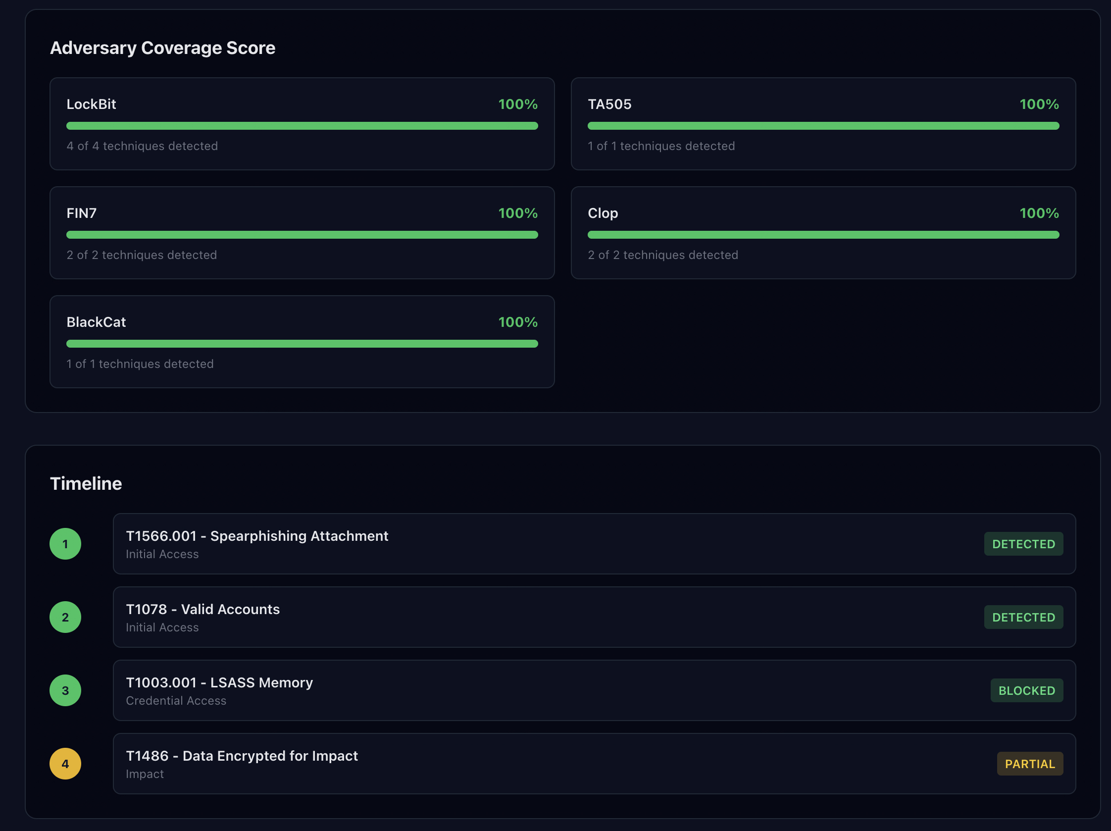Open the Clop adversary details
This screenshot has width=1111, height=831.
823,233
